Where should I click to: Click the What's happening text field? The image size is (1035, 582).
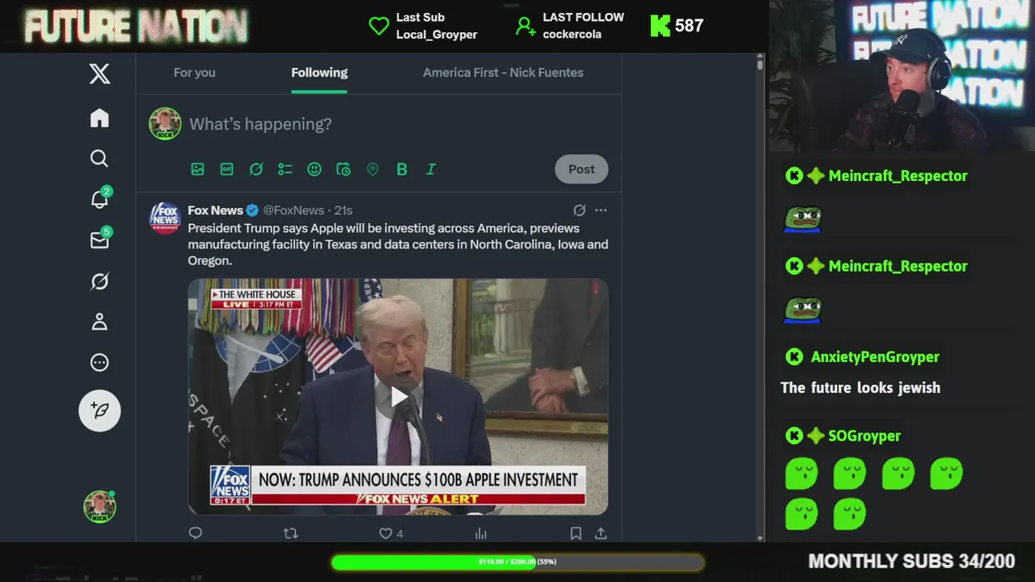pyautogui.click(x=260, y=124)
